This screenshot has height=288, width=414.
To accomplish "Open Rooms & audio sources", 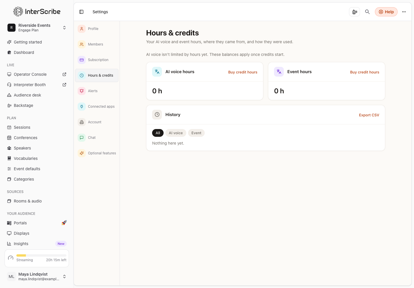I will click(x=37, y=201).
